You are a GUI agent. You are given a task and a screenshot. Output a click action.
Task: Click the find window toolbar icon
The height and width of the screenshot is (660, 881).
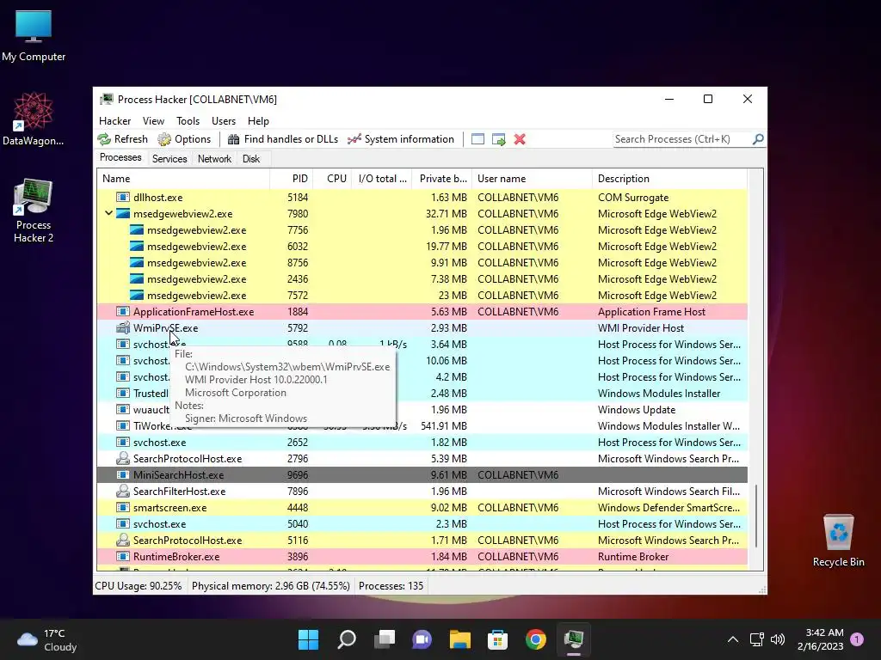click(477, 139)
